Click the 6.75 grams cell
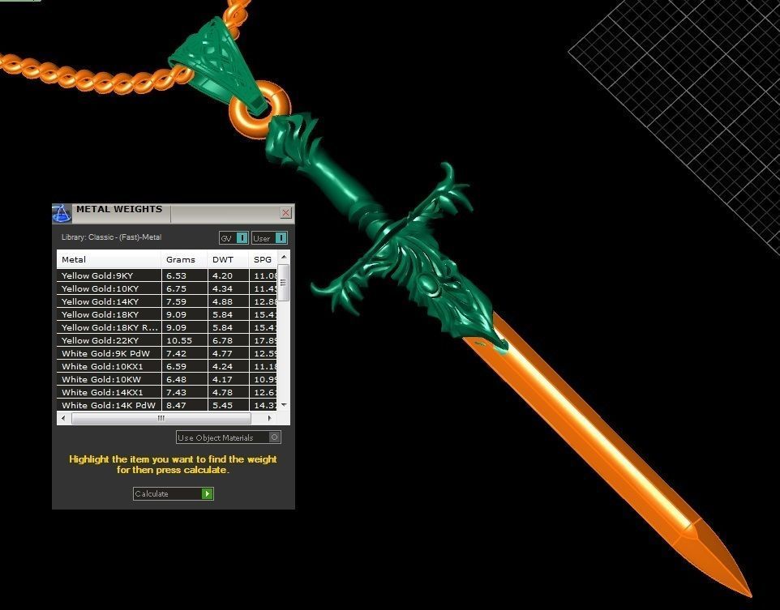The height and width of the screenshot is (610, 780). pos(185,288)
